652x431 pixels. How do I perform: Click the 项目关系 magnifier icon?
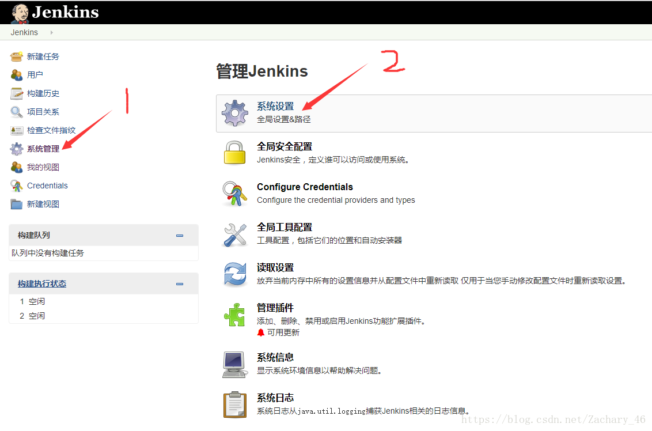pyautogui.click(x=17, y=112)
